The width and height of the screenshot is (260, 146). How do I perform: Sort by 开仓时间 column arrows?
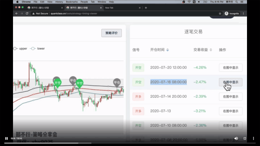tap(167, 50)
